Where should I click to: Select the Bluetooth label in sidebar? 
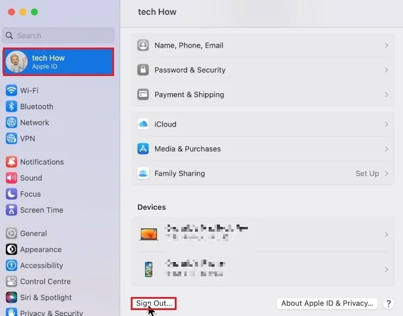[x=37, y=106]
